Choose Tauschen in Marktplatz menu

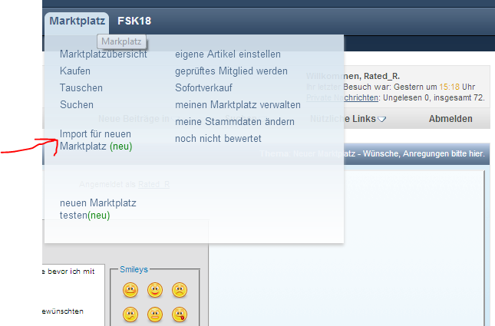[x=81, y=88]
